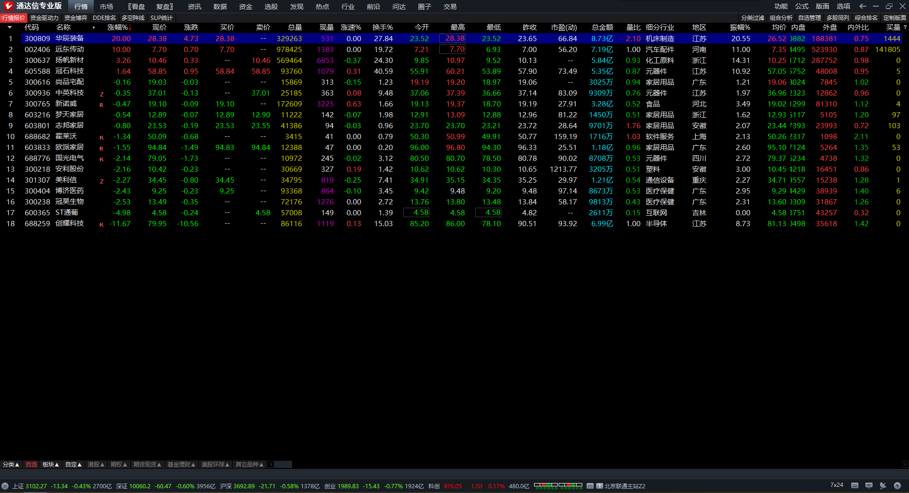The width and height of the screenshot is (909, 493).
Task: Open the 选股 top menu
Action: (x=271, y=6)
